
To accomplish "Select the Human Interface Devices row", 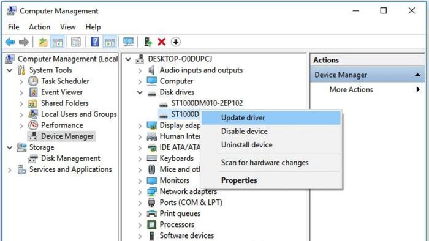I will [180, 136].
